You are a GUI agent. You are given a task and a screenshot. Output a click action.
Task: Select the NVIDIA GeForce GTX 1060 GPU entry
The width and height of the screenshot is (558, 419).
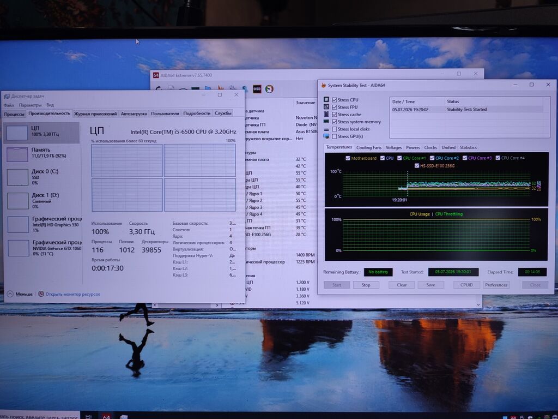pos(45,248)
